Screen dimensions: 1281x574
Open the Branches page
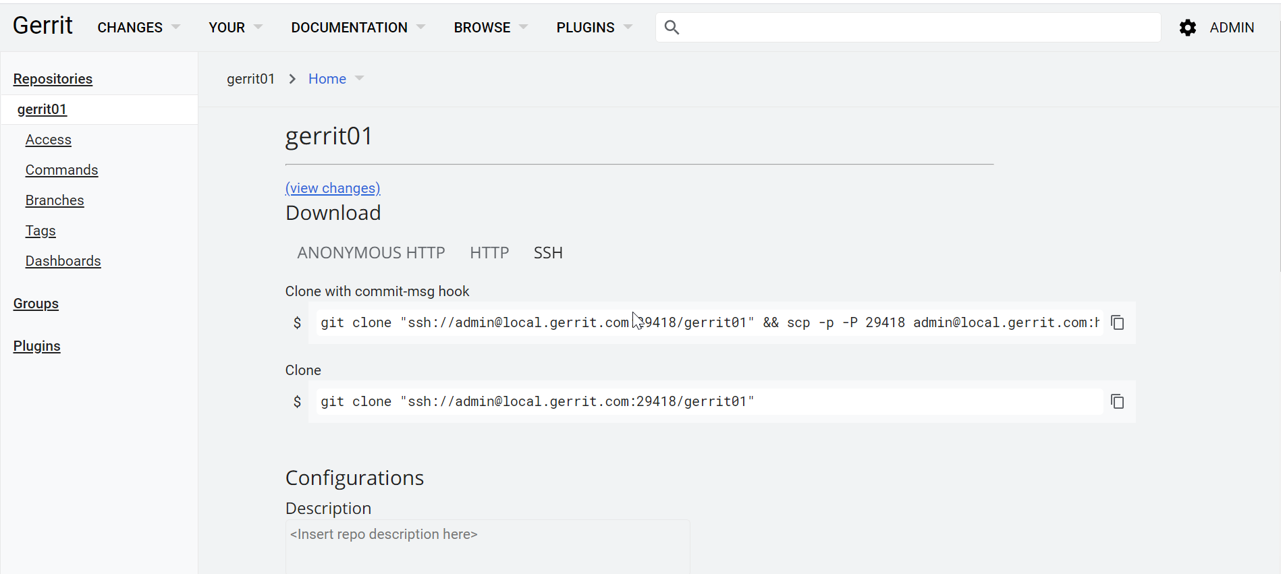point(55,200)
